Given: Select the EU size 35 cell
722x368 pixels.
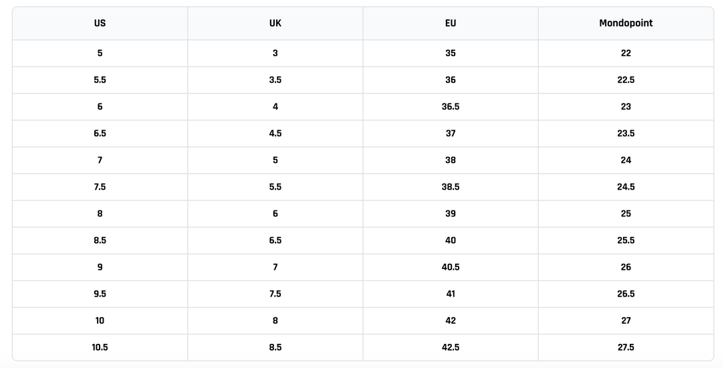Looking at the screenshot, I should 451,53.
